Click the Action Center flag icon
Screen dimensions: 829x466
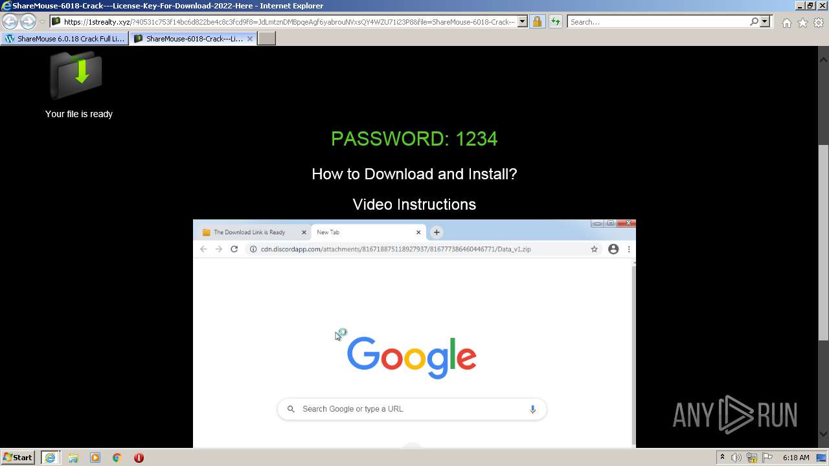point(767,458)
